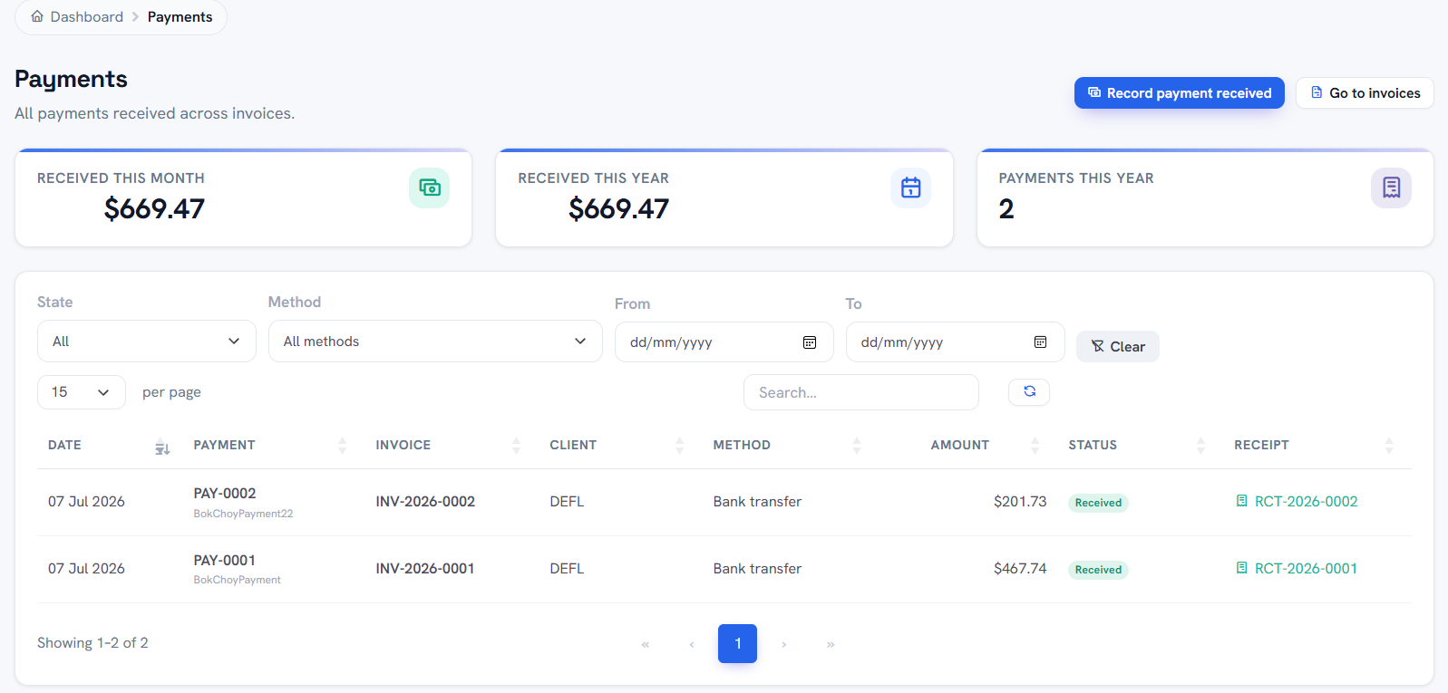Sort by Invoice column arrows
The image size is (1448, 693).
(516, 445)
